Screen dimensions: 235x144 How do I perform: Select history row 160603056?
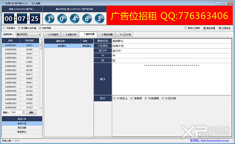(x=20, y=91)
